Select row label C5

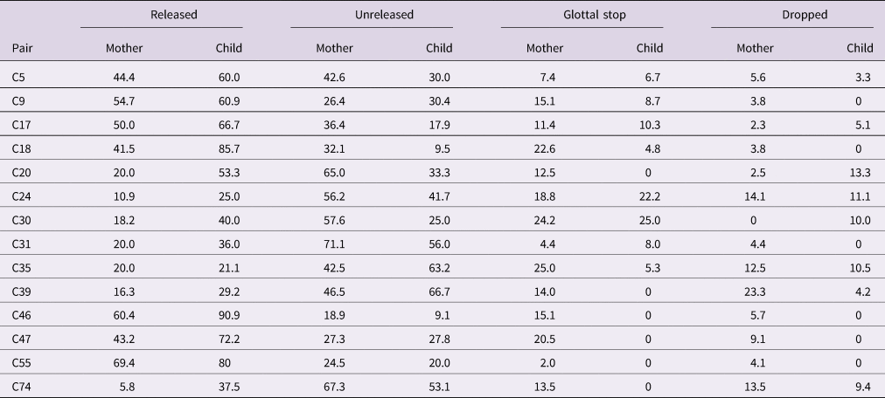pos(19,77)
